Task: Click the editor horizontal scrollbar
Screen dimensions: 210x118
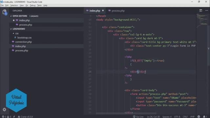Action: coord(126,113)
